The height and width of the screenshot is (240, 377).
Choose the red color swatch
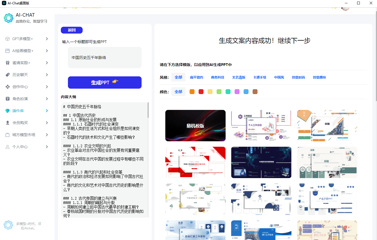pyautogui.click(x=201, y=92)
